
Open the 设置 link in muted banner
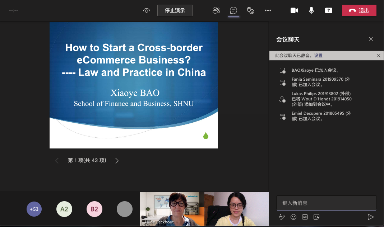[x=318, y=56]
